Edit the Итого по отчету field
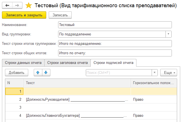The height and width of the screenshot is (122, 181). (x=115, y=53)
